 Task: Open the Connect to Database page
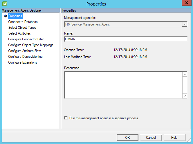pyautogui.click(x=23, y=22)
